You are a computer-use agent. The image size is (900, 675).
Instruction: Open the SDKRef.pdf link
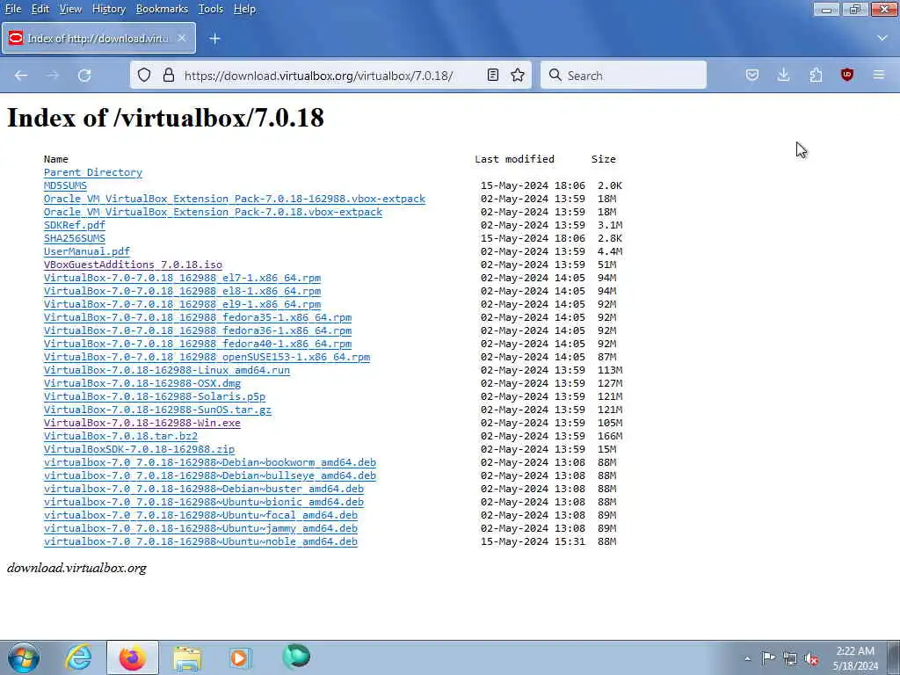coord(75,225)
